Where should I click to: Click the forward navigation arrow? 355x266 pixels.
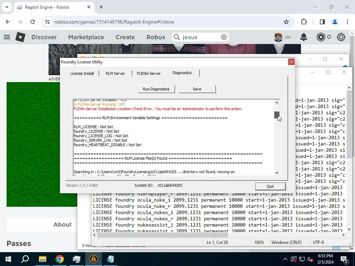20,22
